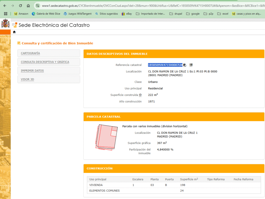265x199 pixels.
Task: Click the Spanish coat of arms logo
Action: pyautogui.click(x=5, y=24)
